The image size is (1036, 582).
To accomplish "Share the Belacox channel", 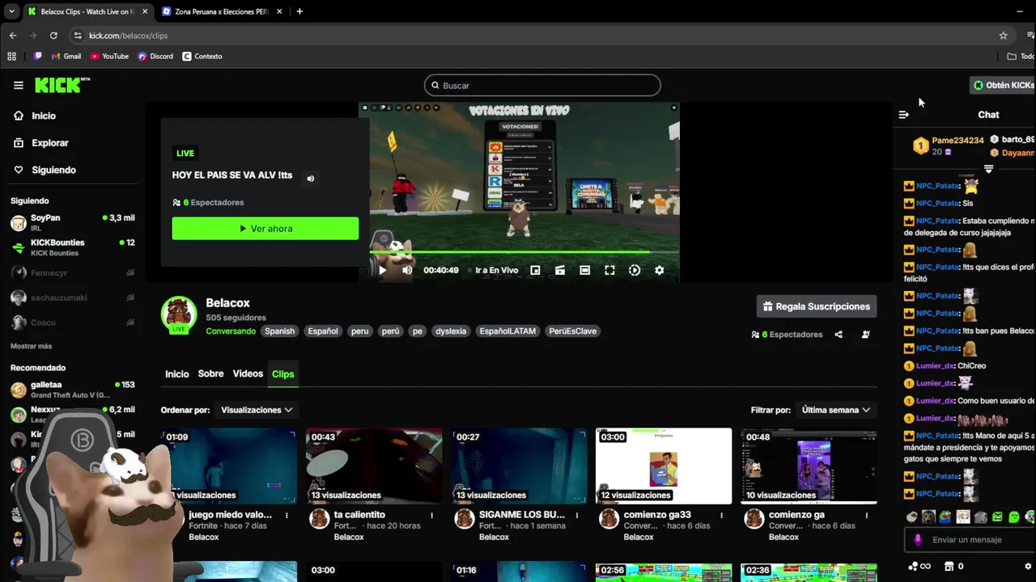I will (x=839, y=335).
